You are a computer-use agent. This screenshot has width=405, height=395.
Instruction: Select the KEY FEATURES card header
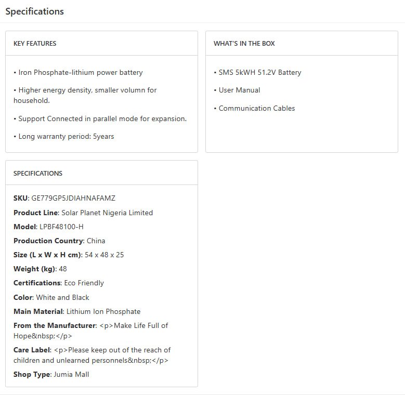35,44
